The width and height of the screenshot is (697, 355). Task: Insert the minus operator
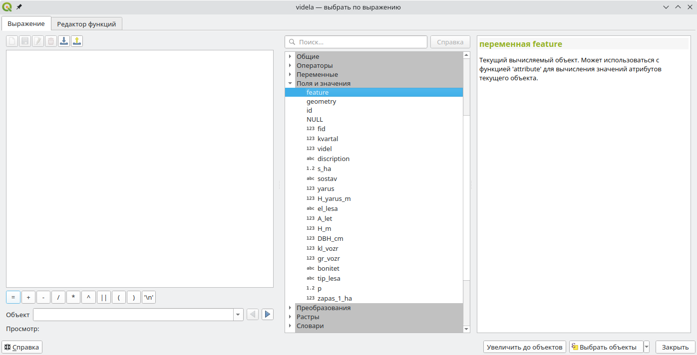[43, 297]
